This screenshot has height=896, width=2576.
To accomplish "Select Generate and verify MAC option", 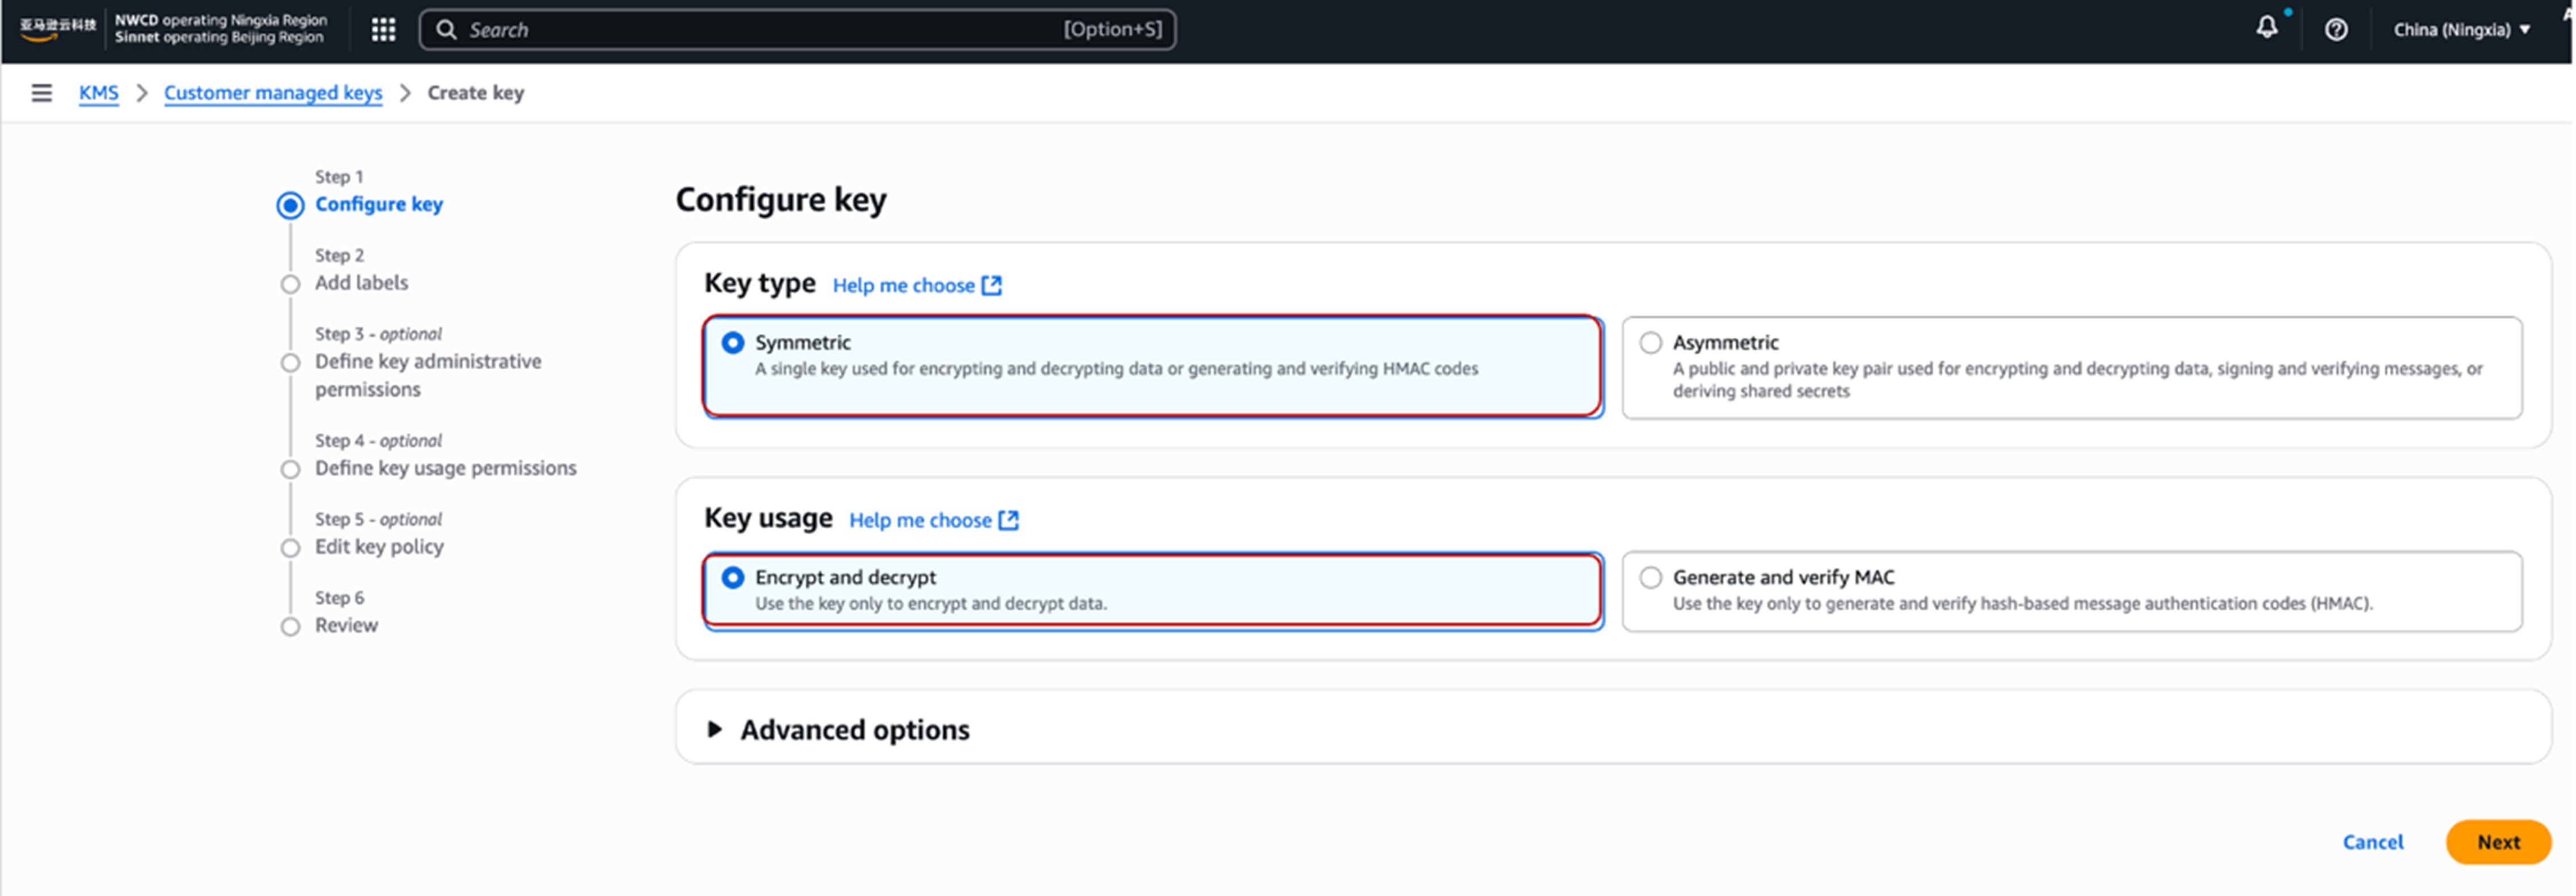I will (1650, 577).
